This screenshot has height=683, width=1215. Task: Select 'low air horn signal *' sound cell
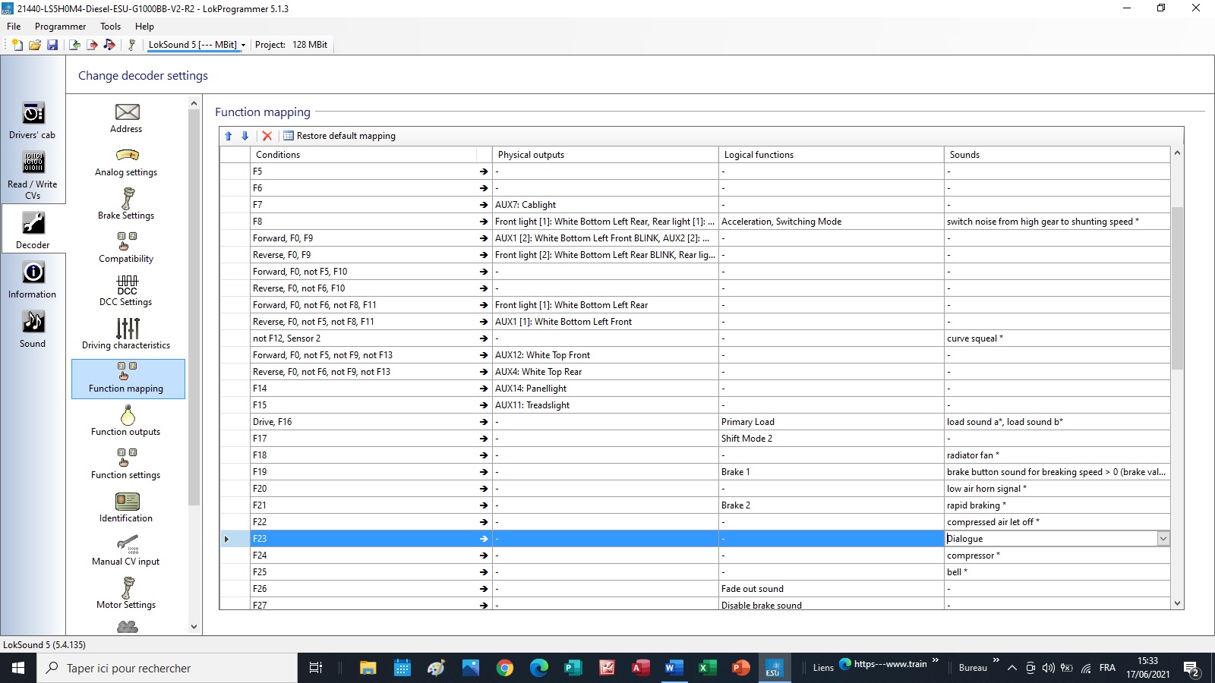[x=1057, y=489]
